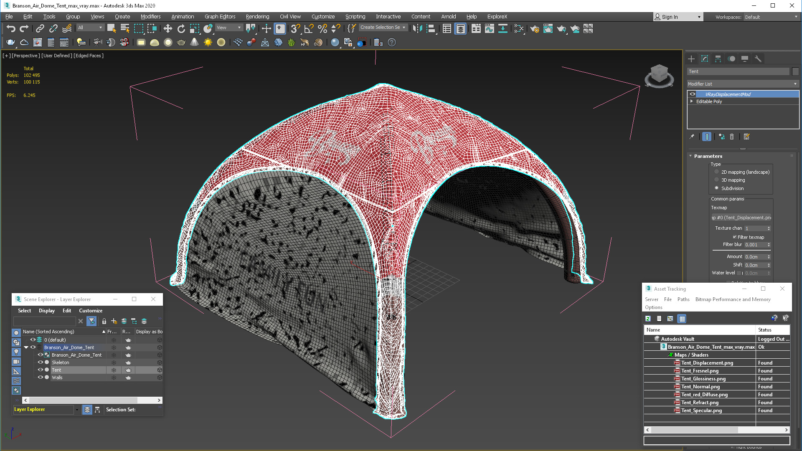Open the Utilities wrench icon
The width and height of the screenshot is (802, 451).
[x=758, y=59]
